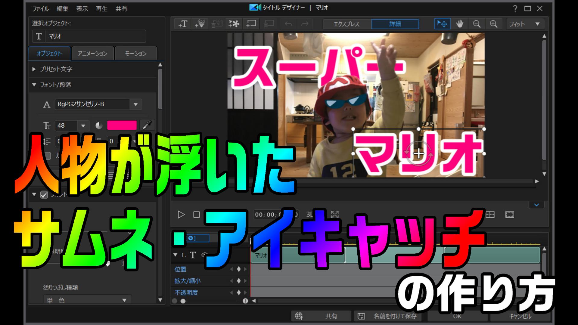Click the TV safe zone icon
The image size is (578, 325).
pyautogui.click(x=510, y=215)
